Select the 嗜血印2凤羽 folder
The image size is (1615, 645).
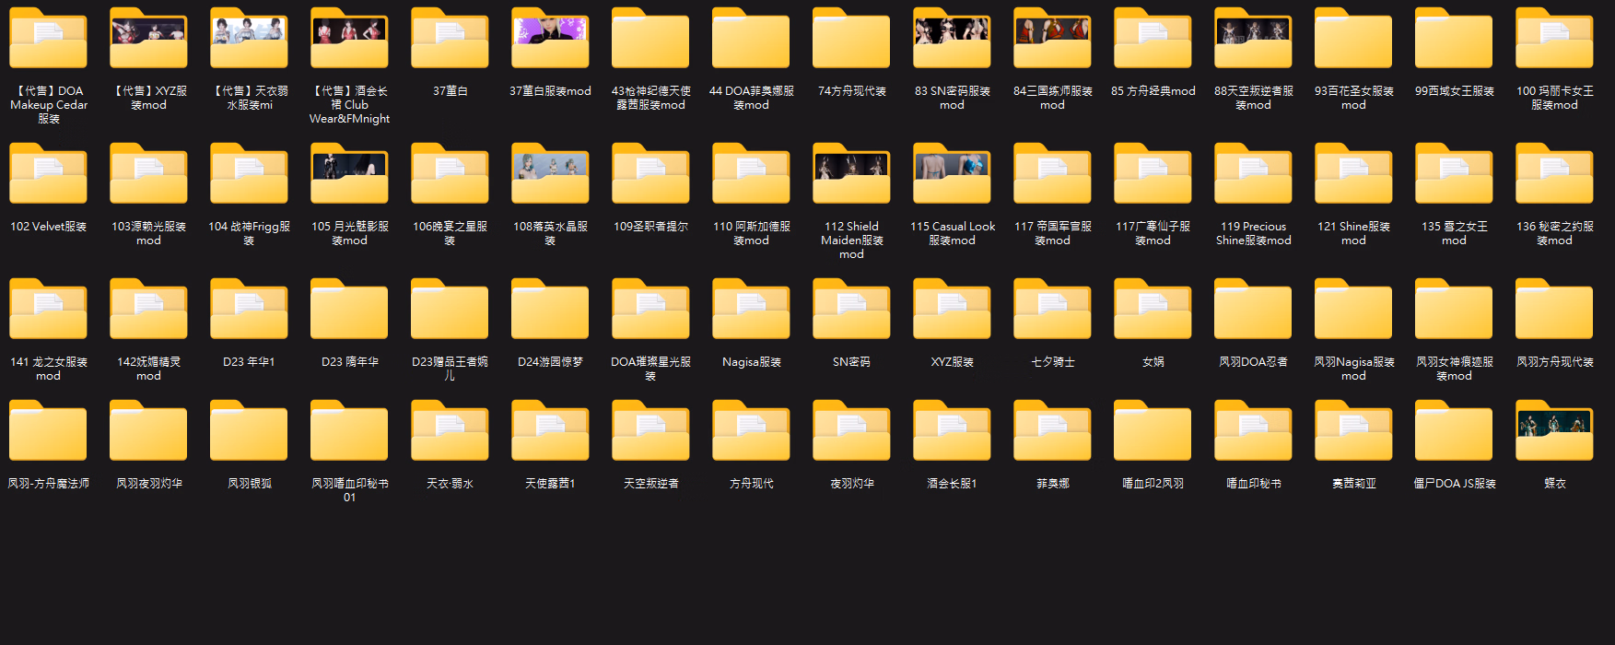pos(1153,430)
